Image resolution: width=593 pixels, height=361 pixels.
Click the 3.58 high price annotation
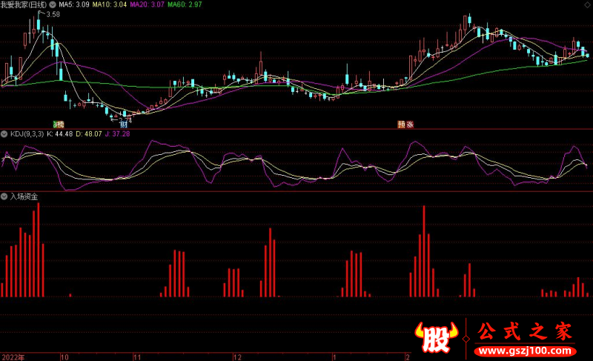point(53,14)
